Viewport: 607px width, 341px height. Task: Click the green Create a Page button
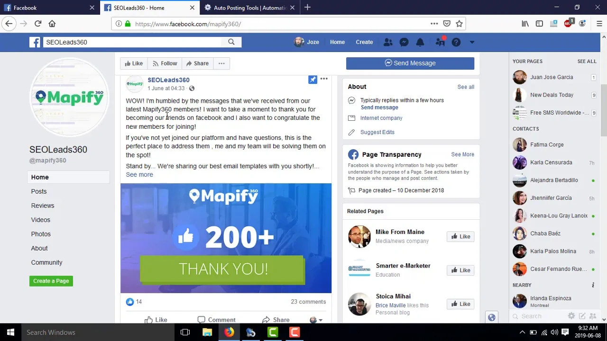51,281
